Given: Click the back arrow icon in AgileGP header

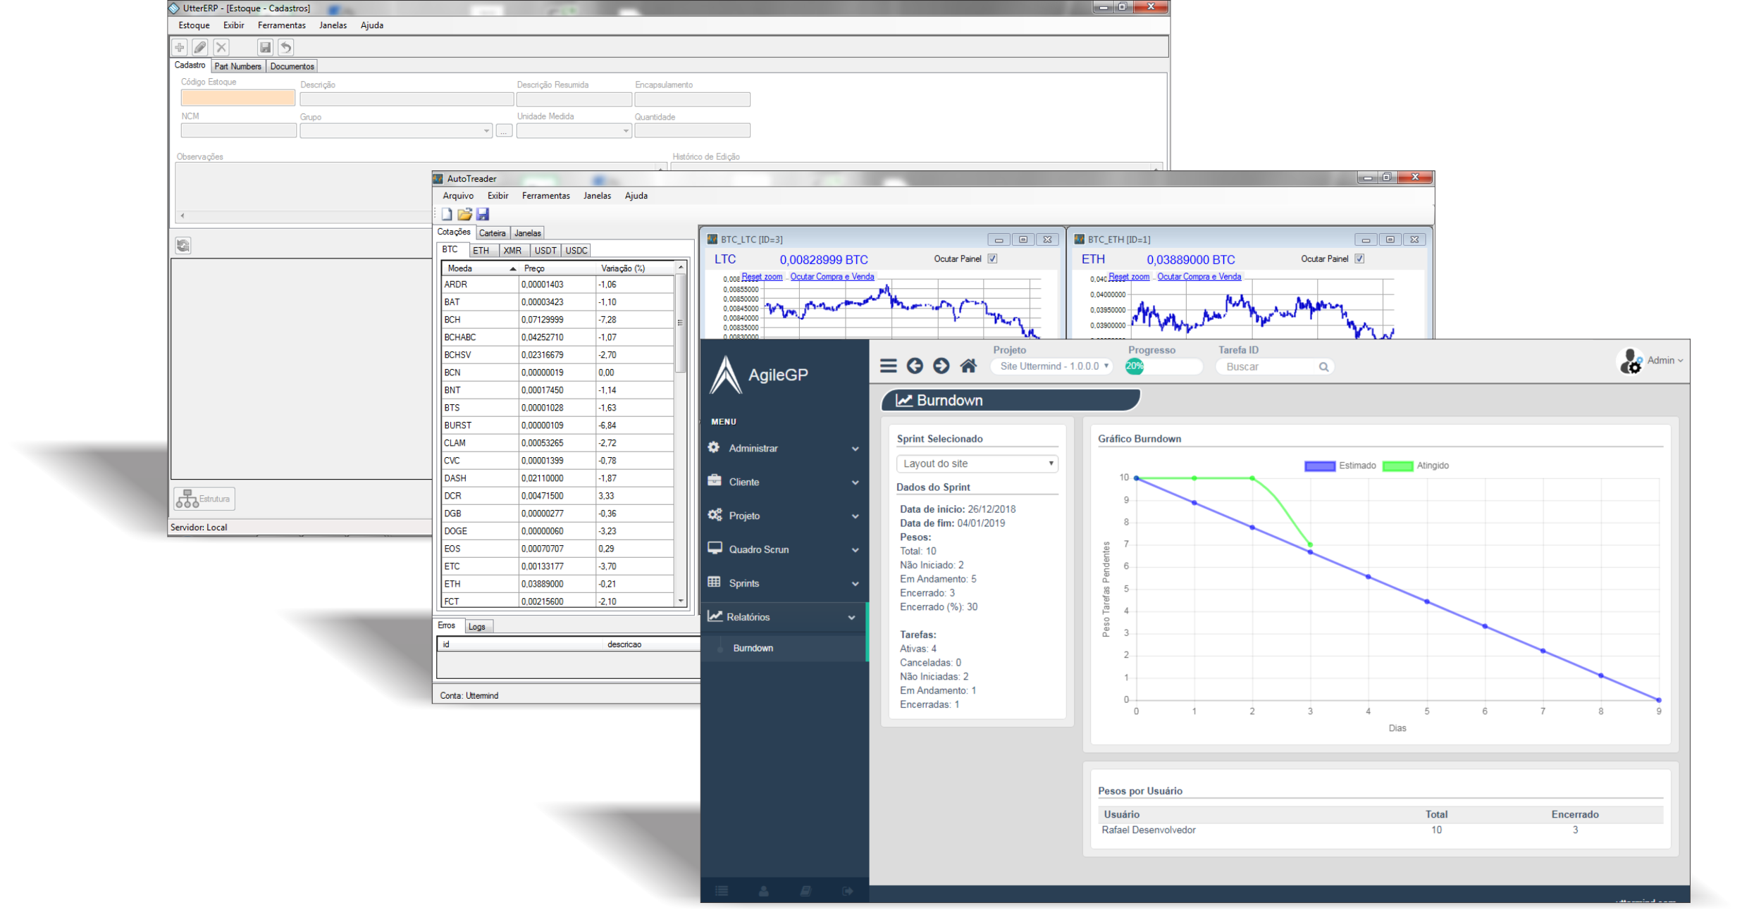Looking at the screenshot, I should 915,366.
